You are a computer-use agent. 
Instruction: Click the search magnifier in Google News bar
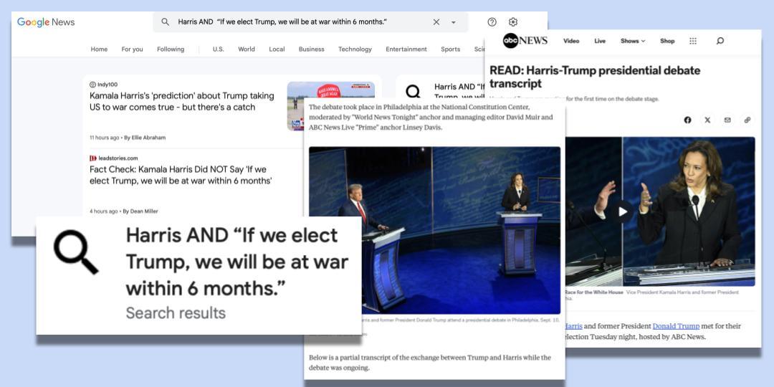[x=166, y=22]
